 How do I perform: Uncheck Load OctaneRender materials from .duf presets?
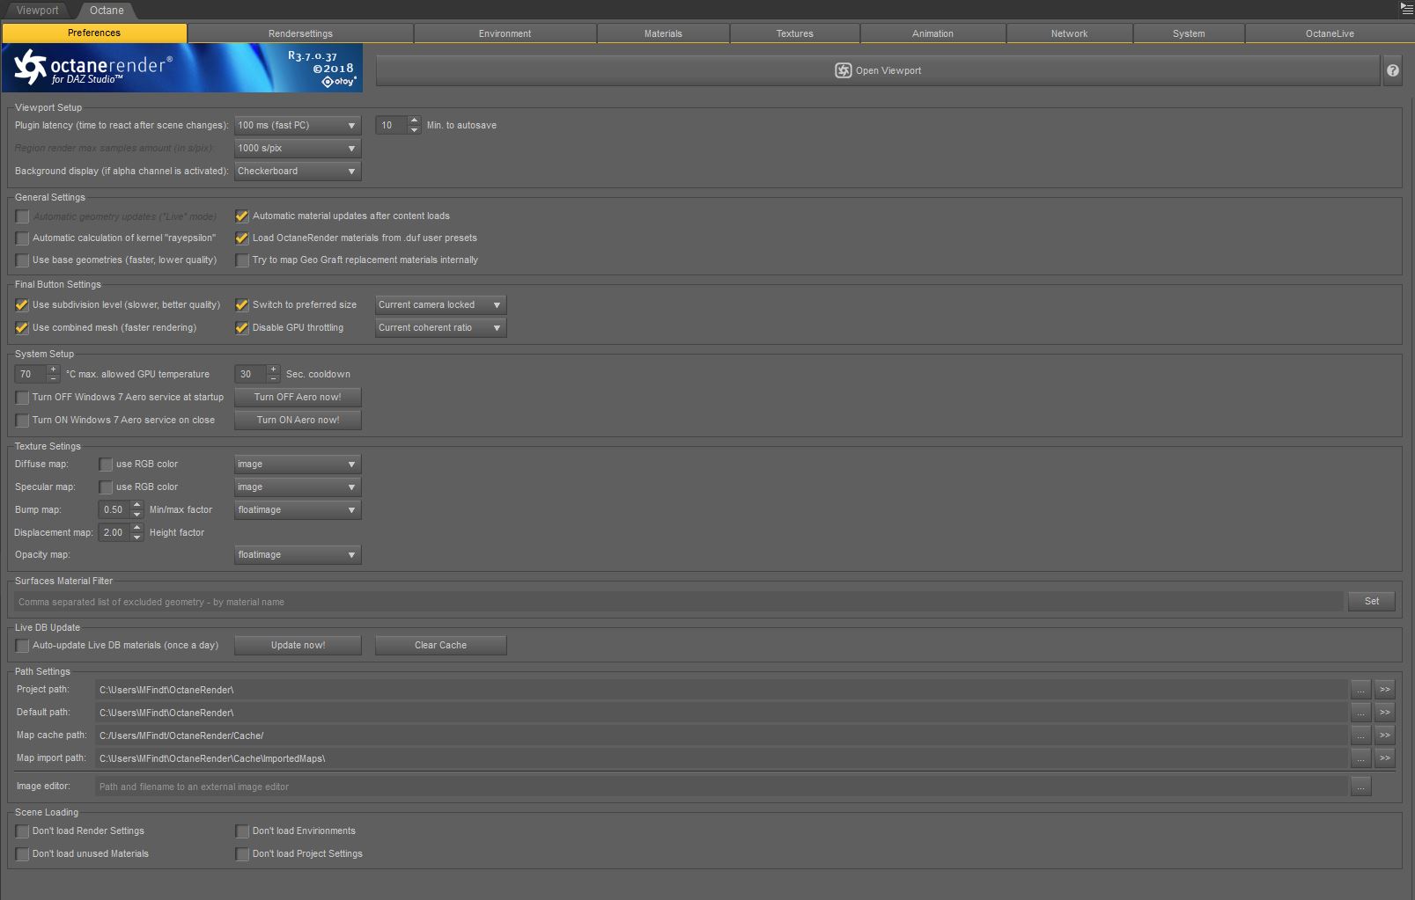[242, 238]
